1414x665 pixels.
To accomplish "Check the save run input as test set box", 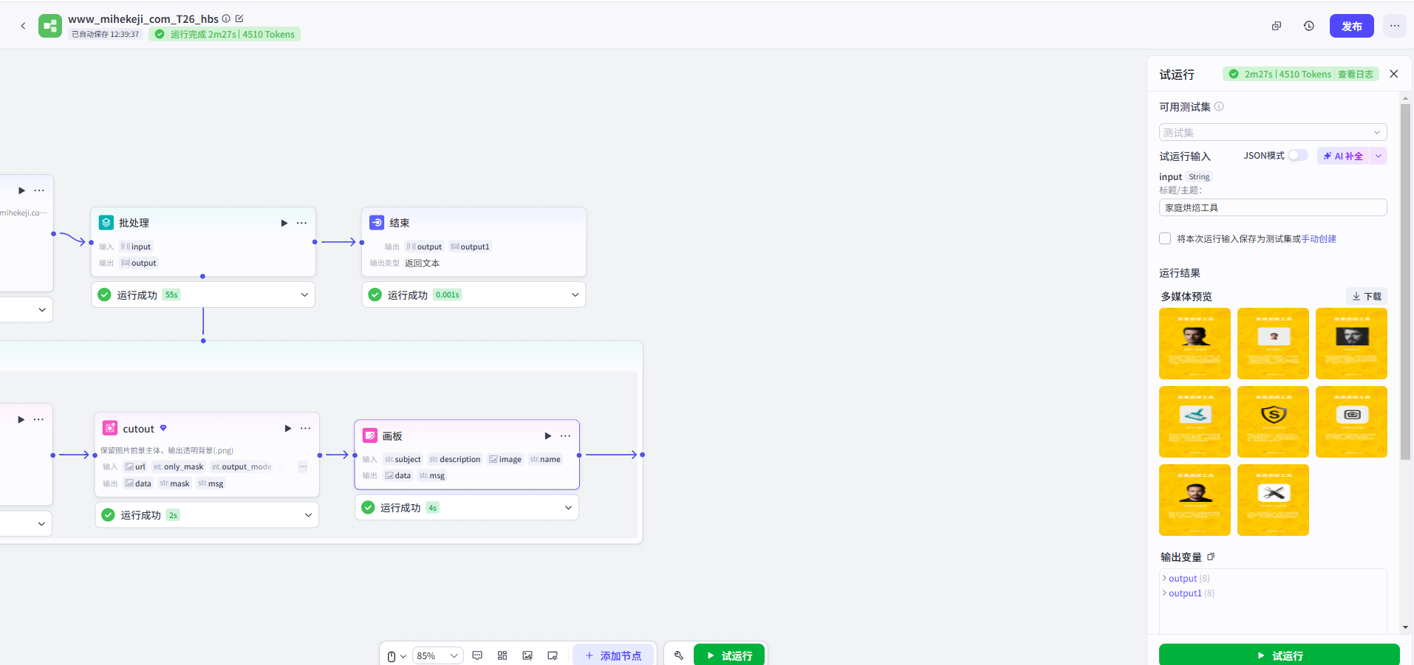I will [1165, 238].
